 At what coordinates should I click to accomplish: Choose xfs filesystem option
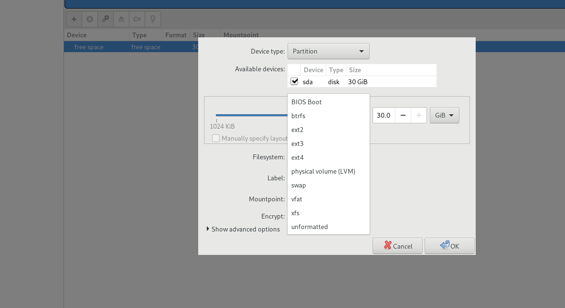pyautogui.click(x=328, y=213)
